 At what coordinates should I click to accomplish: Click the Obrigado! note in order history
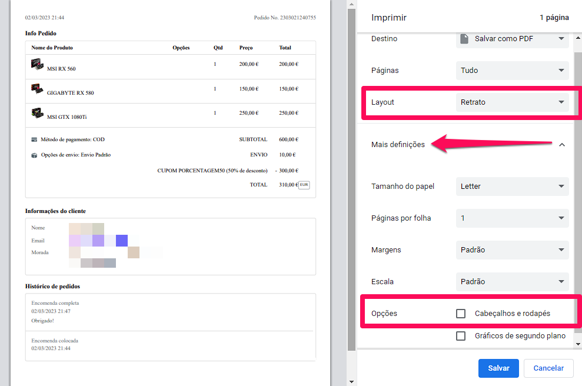[43, 321]
